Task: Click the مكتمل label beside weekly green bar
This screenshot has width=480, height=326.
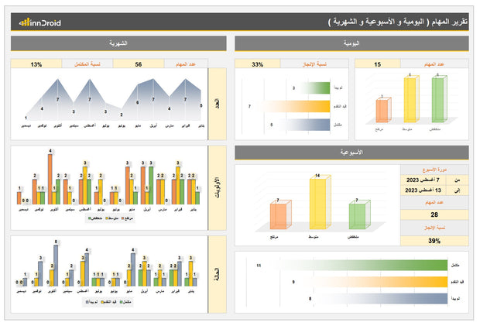Action: pos(455,266)
